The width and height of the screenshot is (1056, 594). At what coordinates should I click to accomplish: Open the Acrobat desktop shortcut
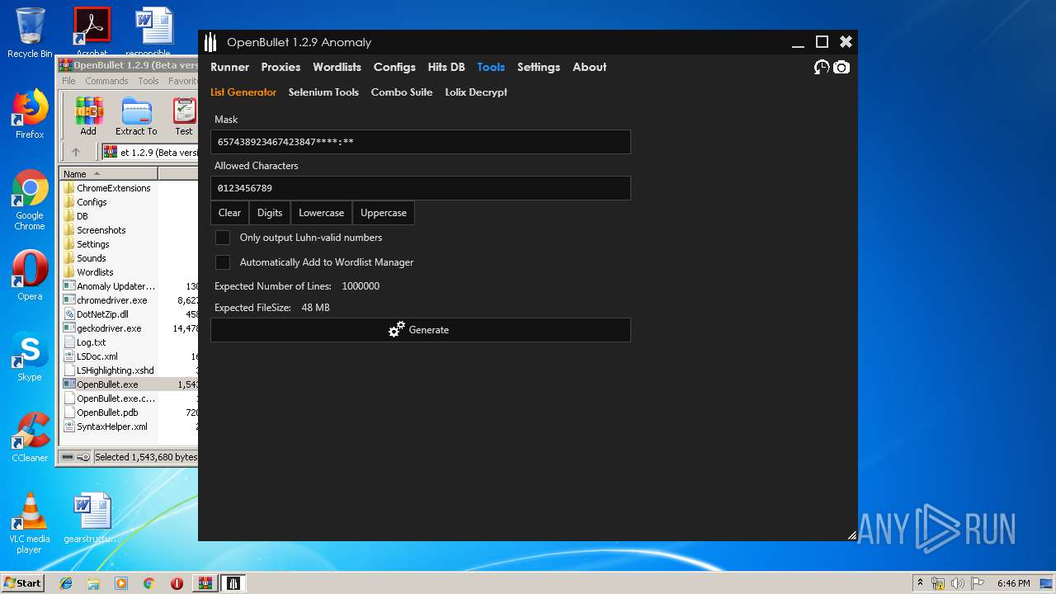coord(92,33)
